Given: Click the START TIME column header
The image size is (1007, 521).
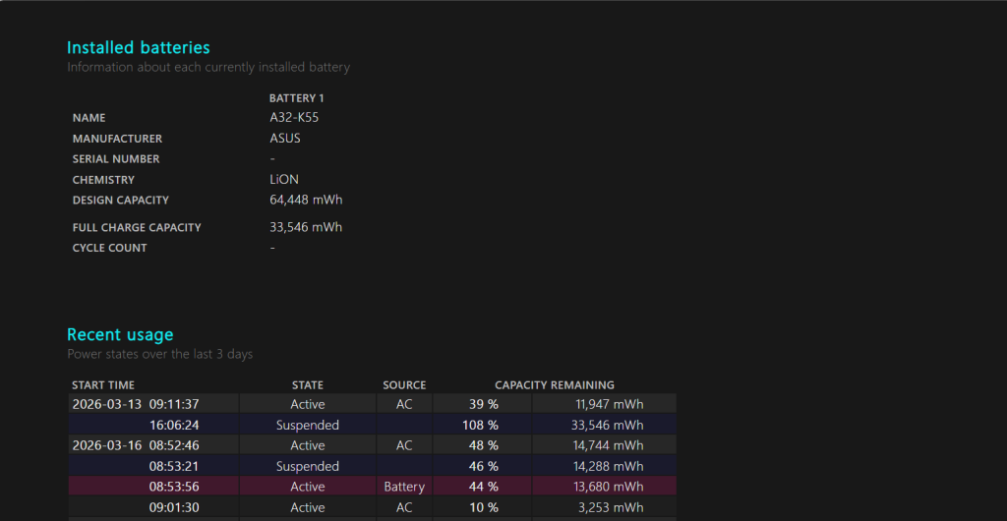Looking at the screenshot, I should 103,385.
